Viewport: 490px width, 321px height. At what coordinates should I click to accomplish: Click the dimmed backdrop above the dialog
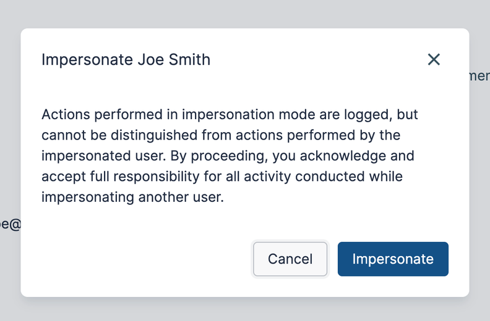tap(245, 12)
